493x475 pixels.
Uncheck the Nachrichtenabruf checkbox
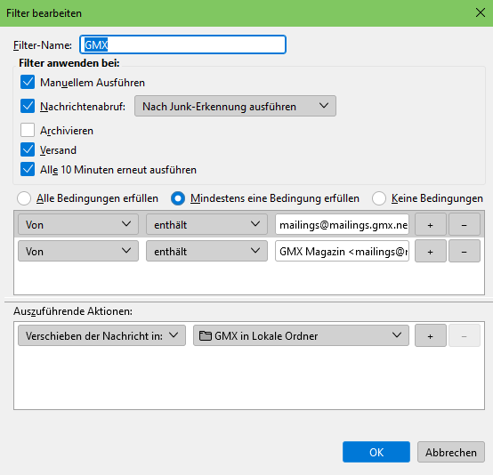pyautogui.click(x=28, y=106)
